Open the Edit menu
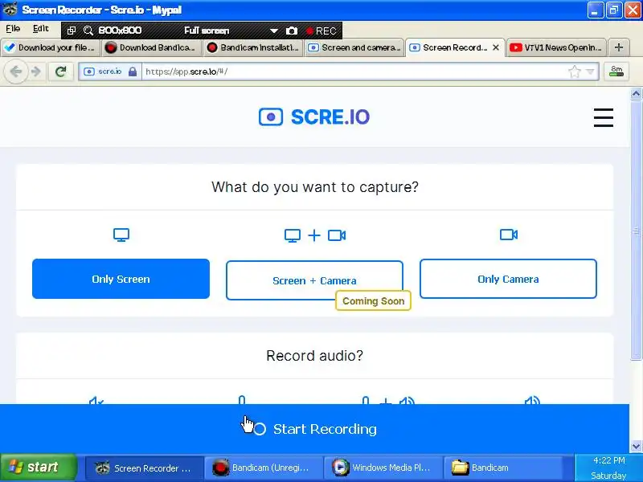 point(41,28)
